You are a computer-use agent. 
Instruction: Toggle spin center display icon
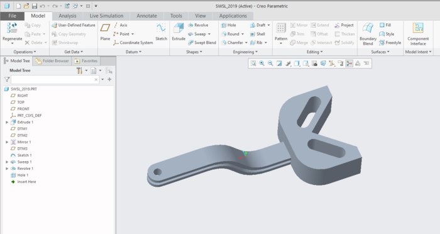point(349,63)
